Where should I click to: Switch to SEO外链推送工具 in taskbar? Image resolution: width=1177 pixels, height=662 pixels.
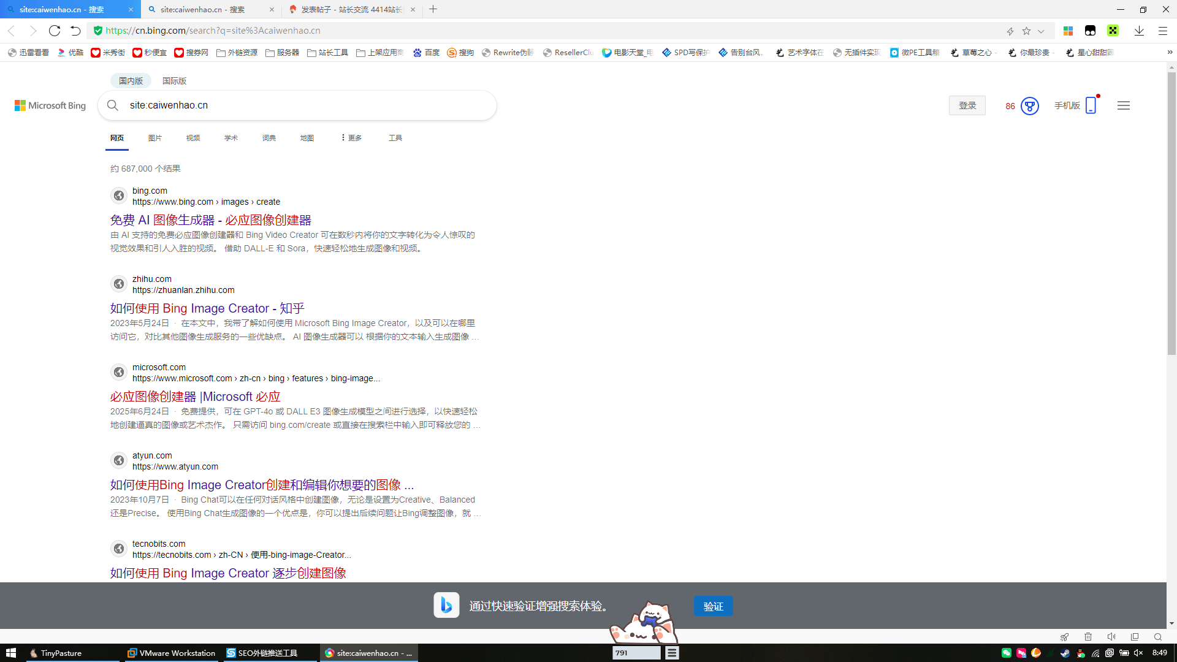coord(270,653)
